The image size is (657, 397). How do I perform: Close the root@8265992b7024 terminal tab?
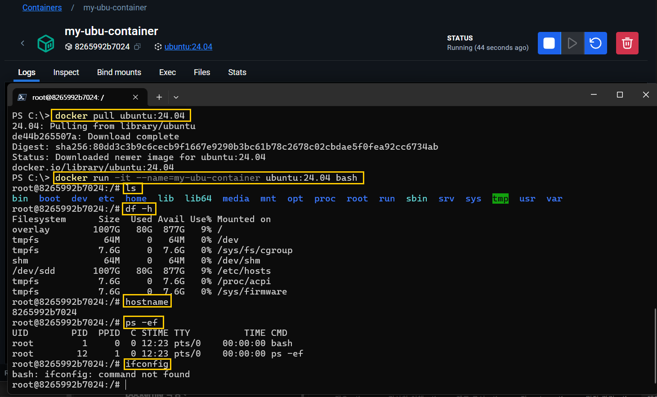point(135,97)
